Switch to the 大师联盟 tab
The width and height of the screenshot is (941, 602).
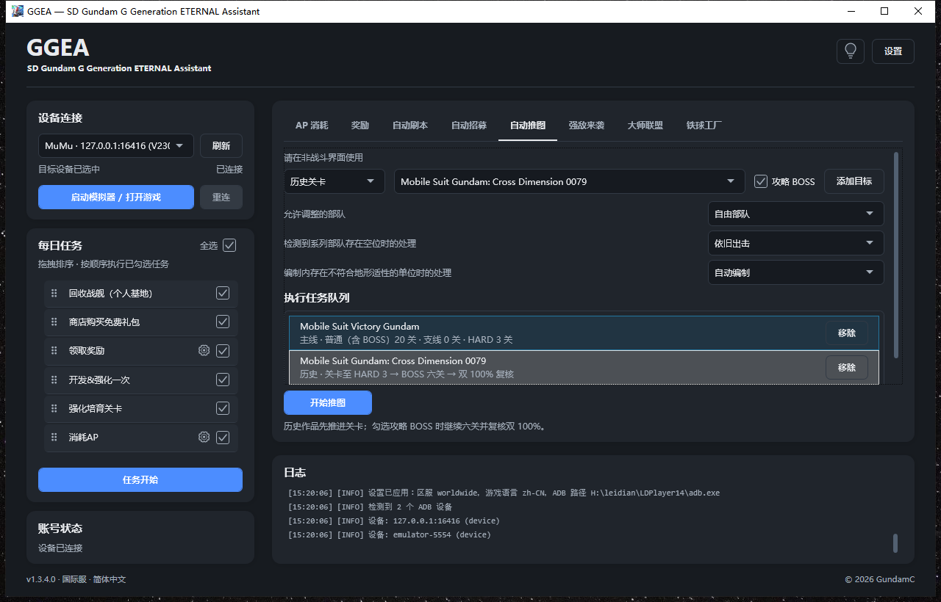click(x=645, y=126)
